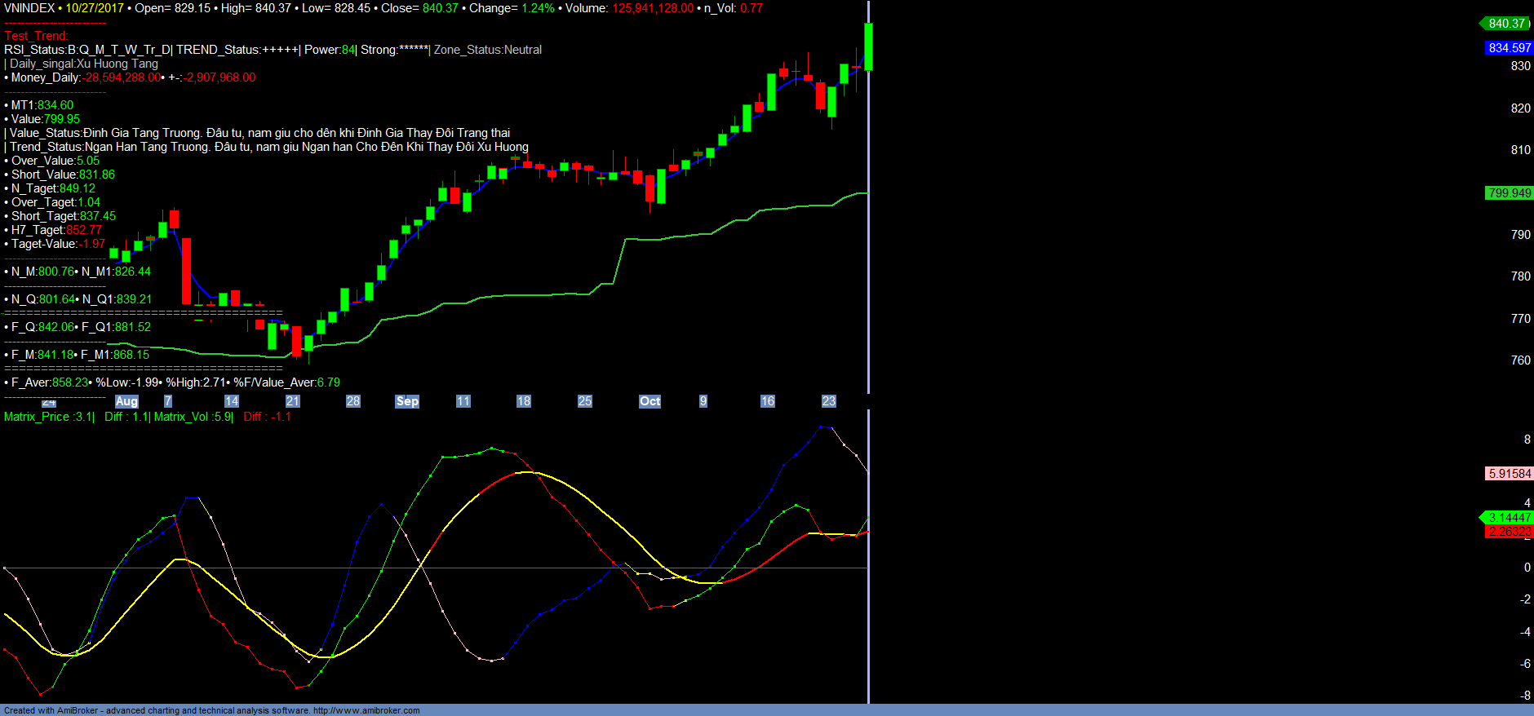This screenshot has width=1534, height=716.
Task: Select the red 2.26323 indicator tag
Action: point(1509,532)
